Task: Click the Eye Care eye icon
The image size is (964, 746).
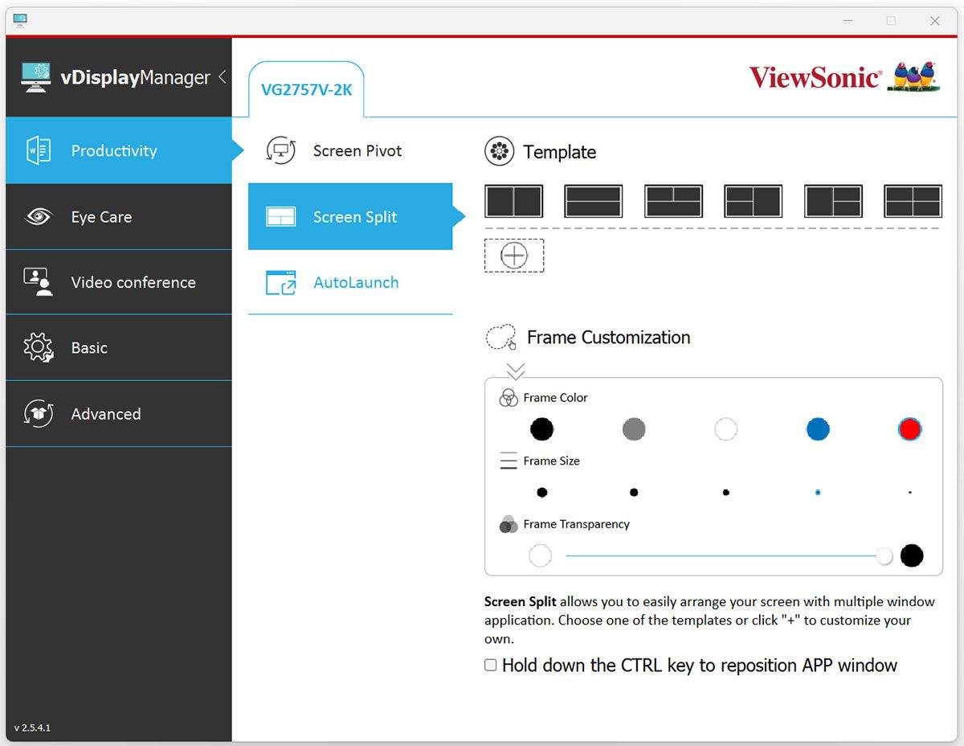Action: 38,217
